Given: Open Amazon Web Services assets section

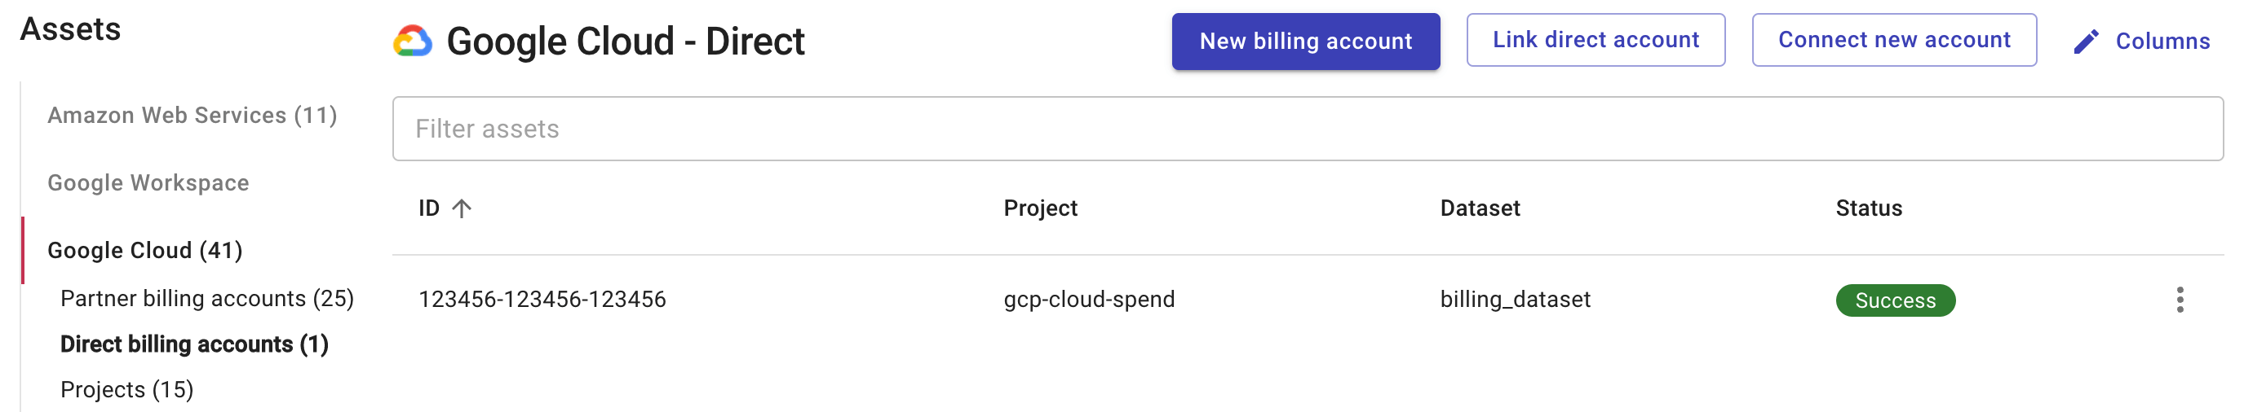Looking at the screenshot, I should 192,116.
